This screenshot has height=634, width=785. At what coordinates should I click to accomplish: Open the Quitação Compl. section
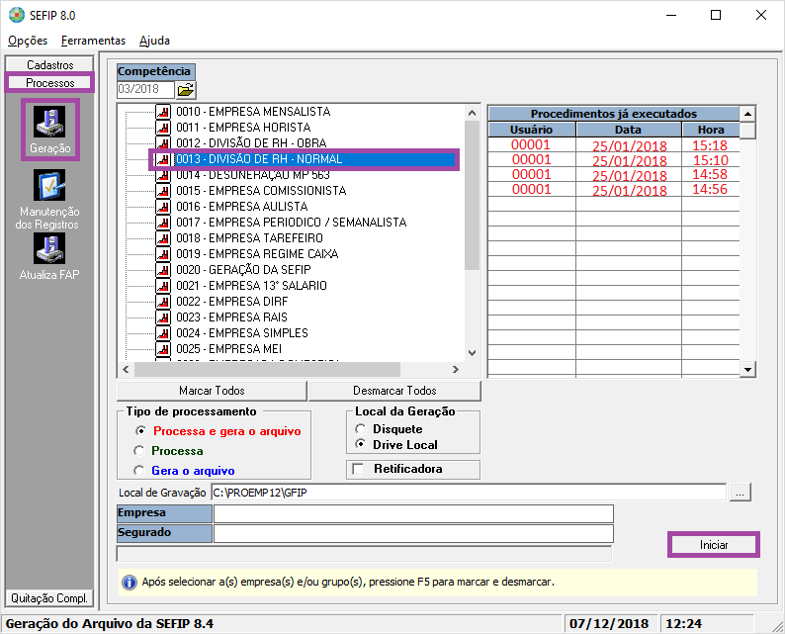pos(49,598)
